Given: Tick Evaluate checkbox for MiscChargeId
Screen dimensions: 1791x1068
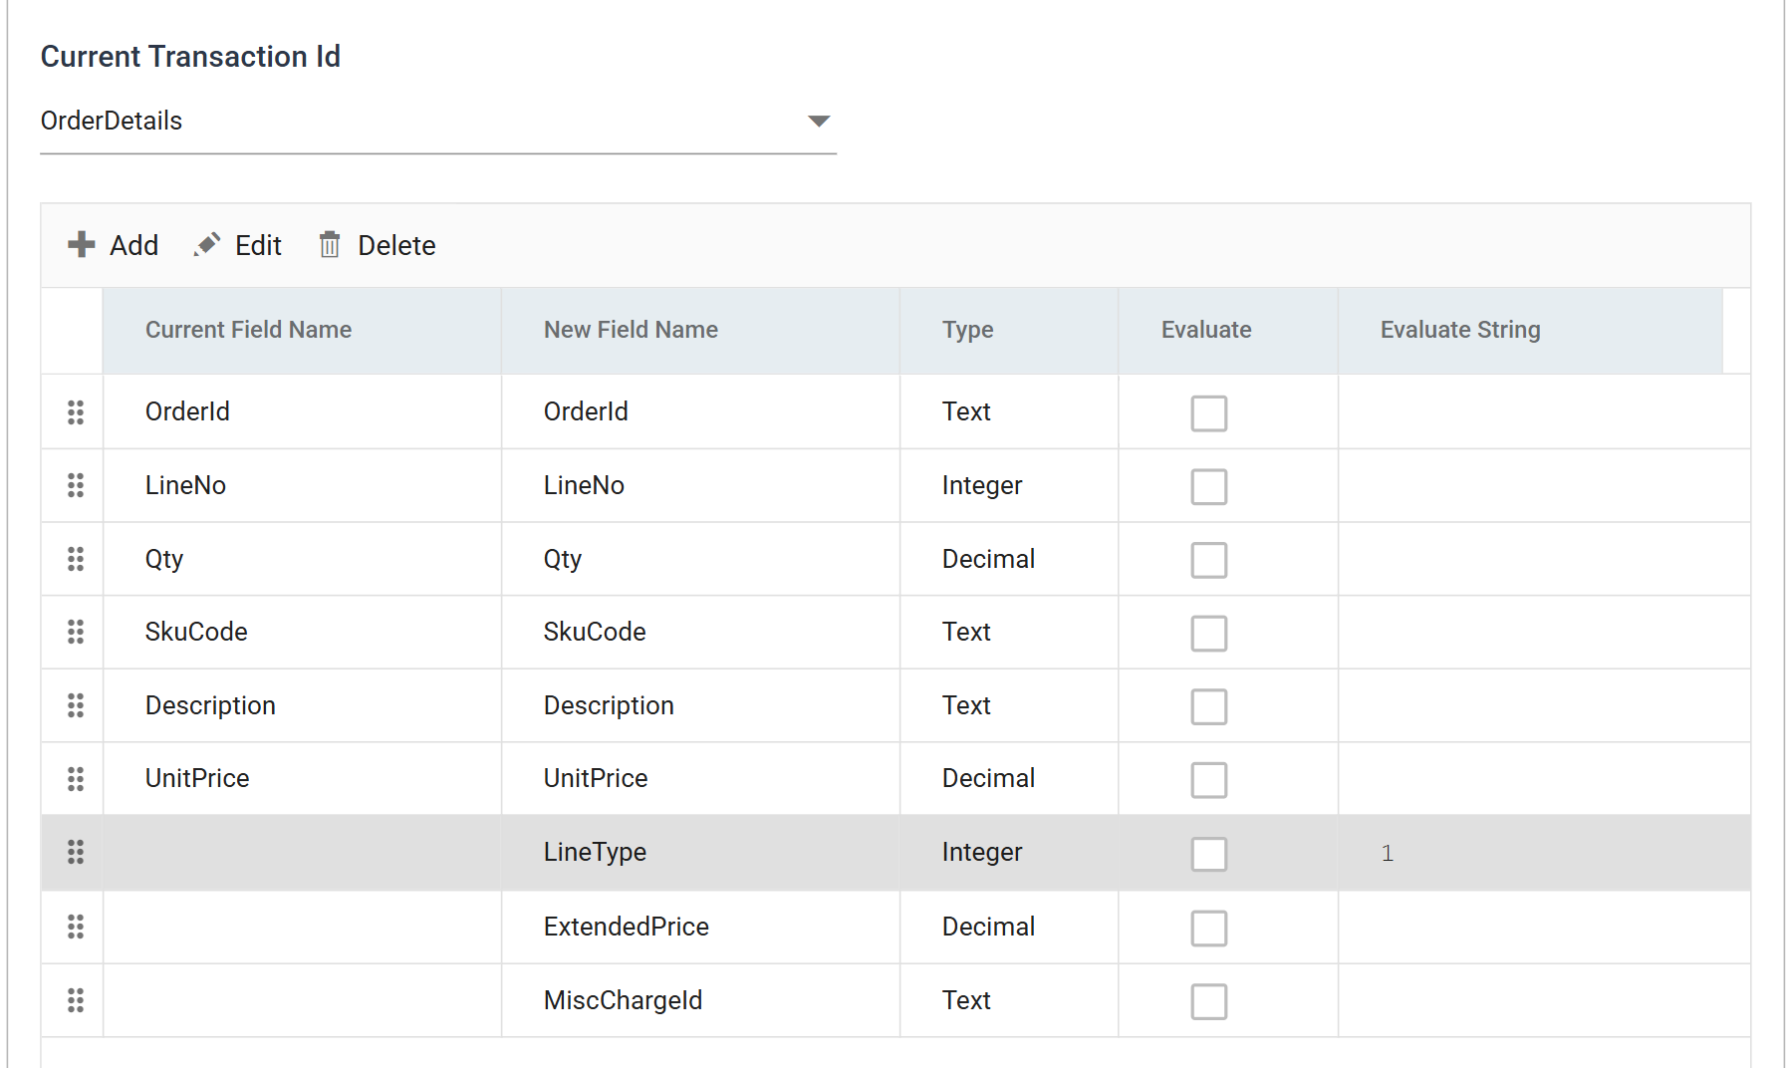Looking at the screenshot, I should [x=1209, y=1002].
